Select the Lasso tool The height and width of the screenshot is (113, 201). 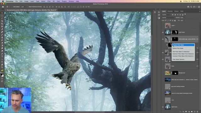coord(2,18)
